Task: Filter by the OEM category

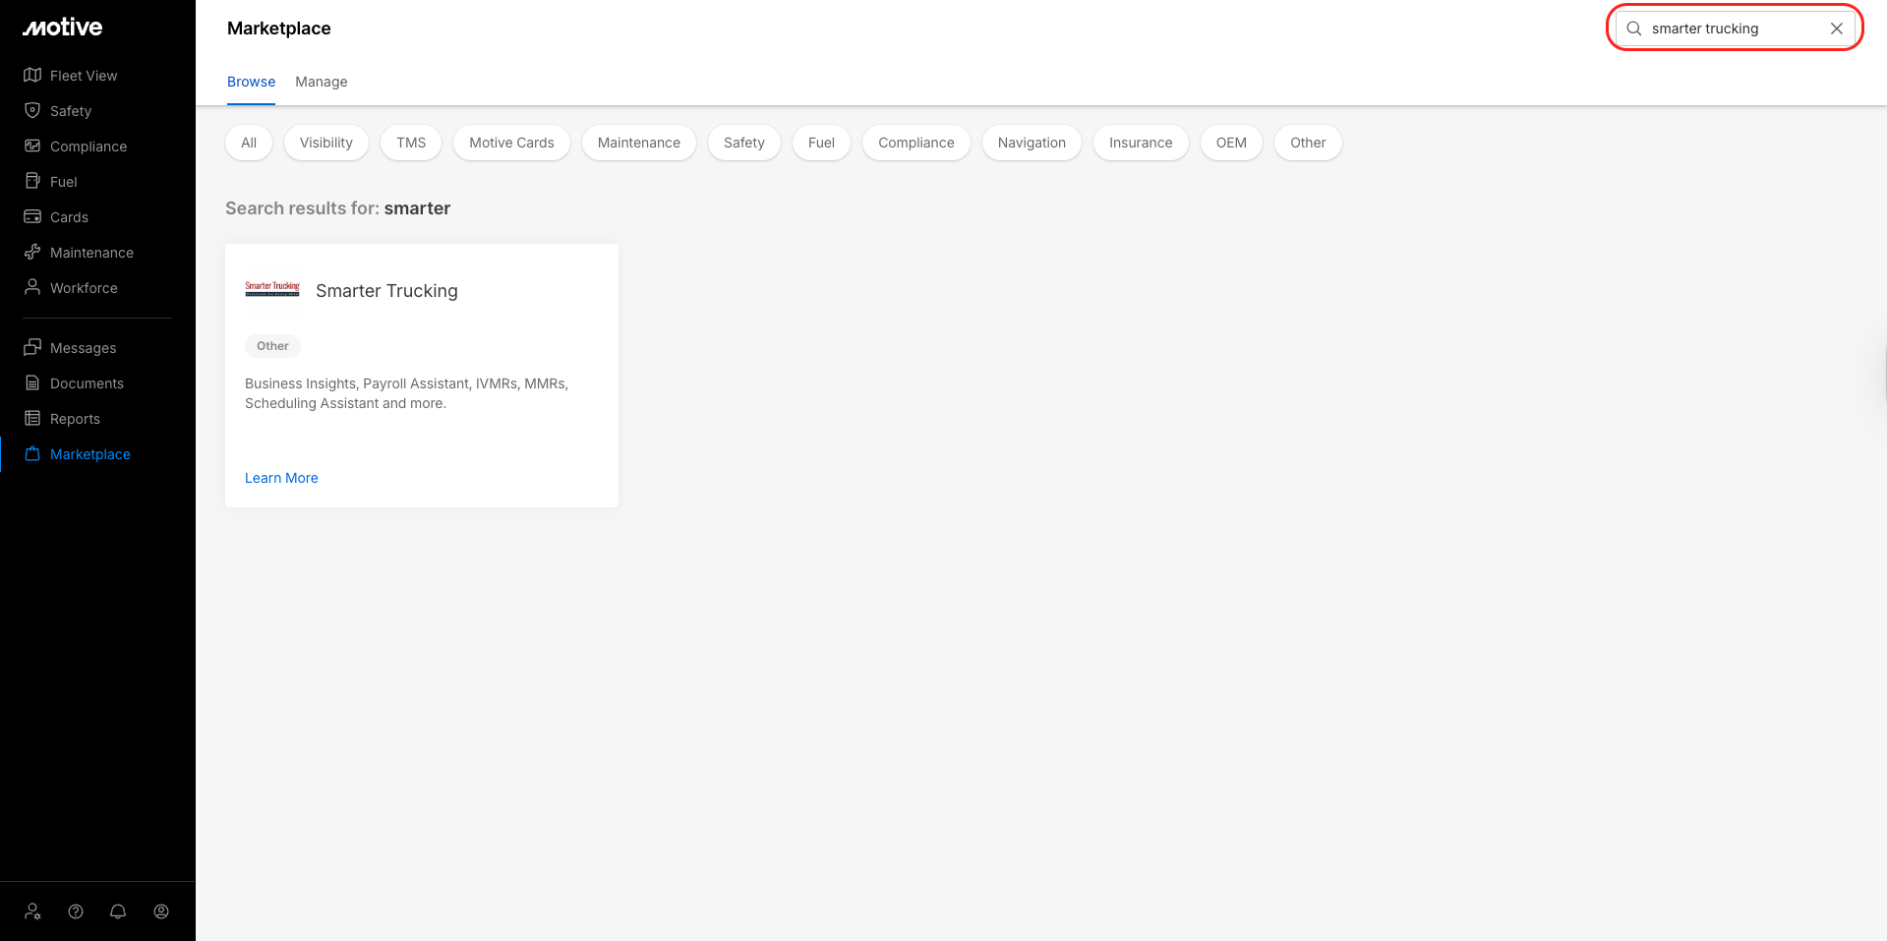Action: 1231,143
